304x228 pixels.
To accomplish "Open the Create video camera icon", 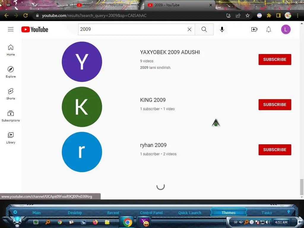I will click(254, 29).
